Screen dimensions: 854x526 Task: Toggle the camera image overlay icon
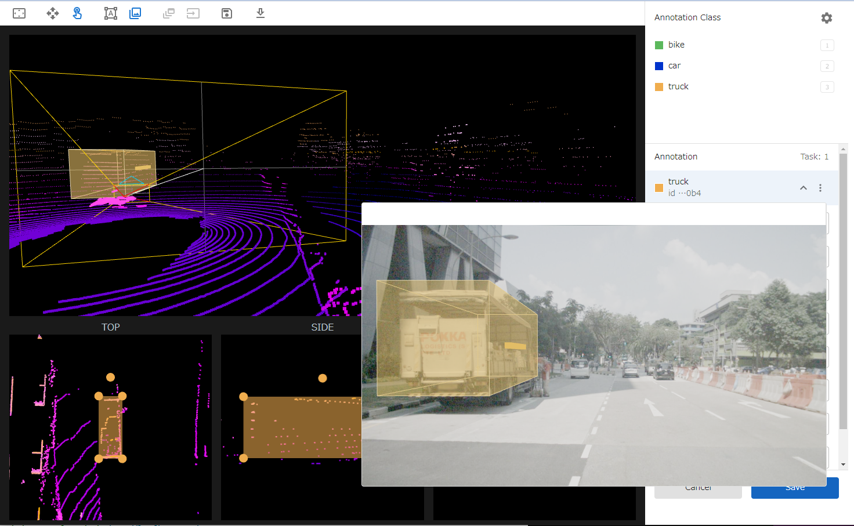click(135, 13)
